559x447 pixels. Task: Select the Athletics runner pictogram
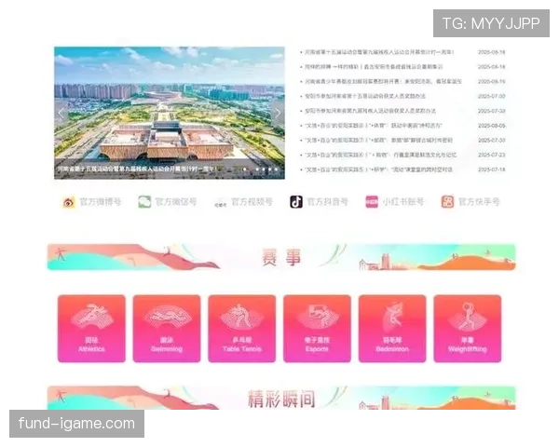click(91, 317)
